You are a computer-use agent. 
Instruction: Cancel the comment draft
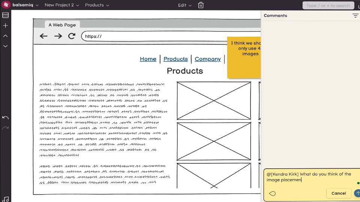[339, 193]
